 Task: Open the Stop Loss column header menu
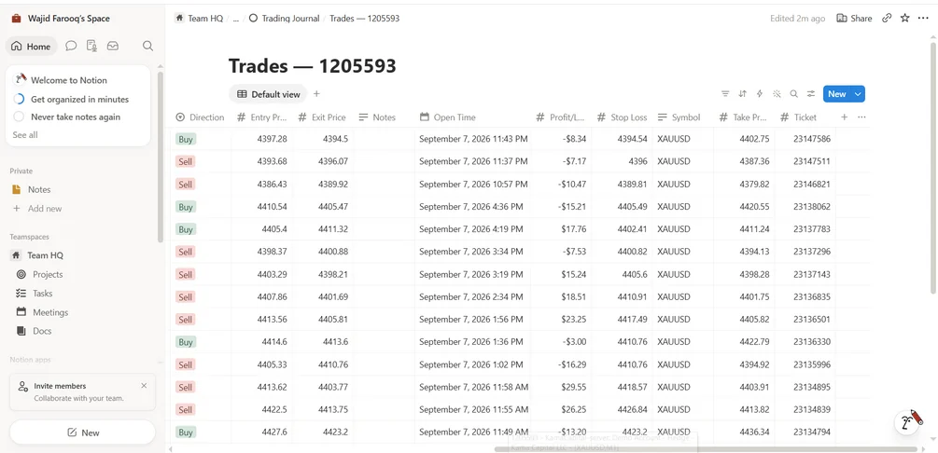[x=623, y=117]
